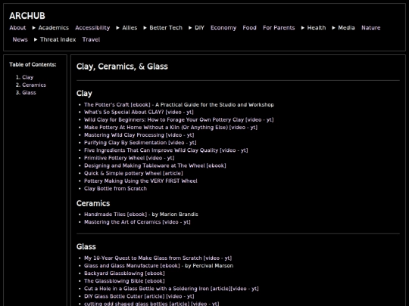This screenshot has width=409, height=306.
Task: Expand the Allies disclosure triangle
Action: [x=118, y=28]
